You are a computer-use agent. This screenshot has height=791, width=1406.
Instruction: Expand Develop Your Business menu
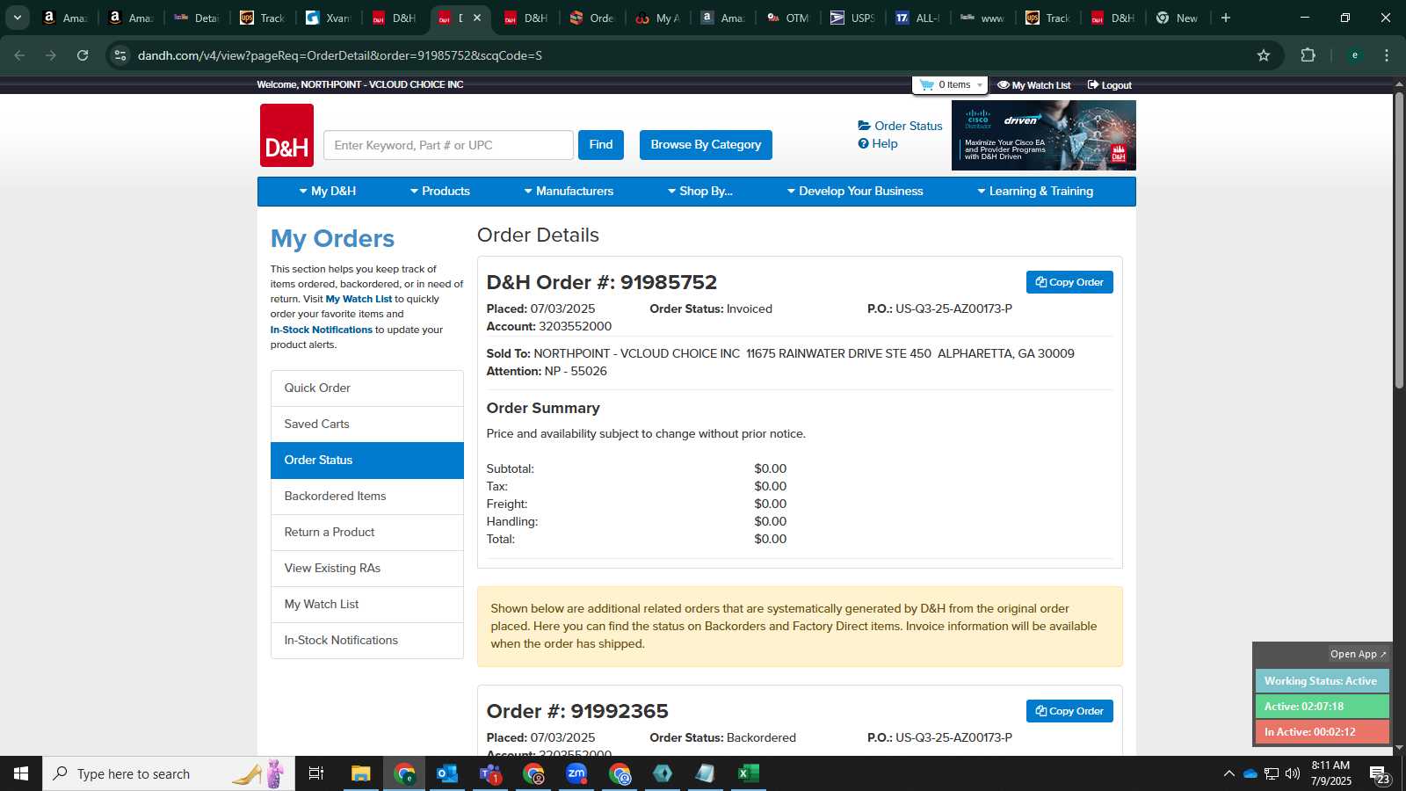click(854, 192)
